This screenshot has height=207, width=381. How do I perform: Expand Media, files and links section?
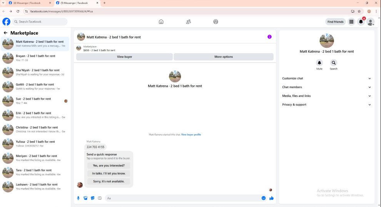(x=327, y=96)
